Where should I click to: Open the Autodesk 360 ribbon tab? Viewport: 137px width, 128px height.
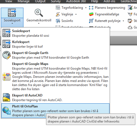[x=76, y=1]
